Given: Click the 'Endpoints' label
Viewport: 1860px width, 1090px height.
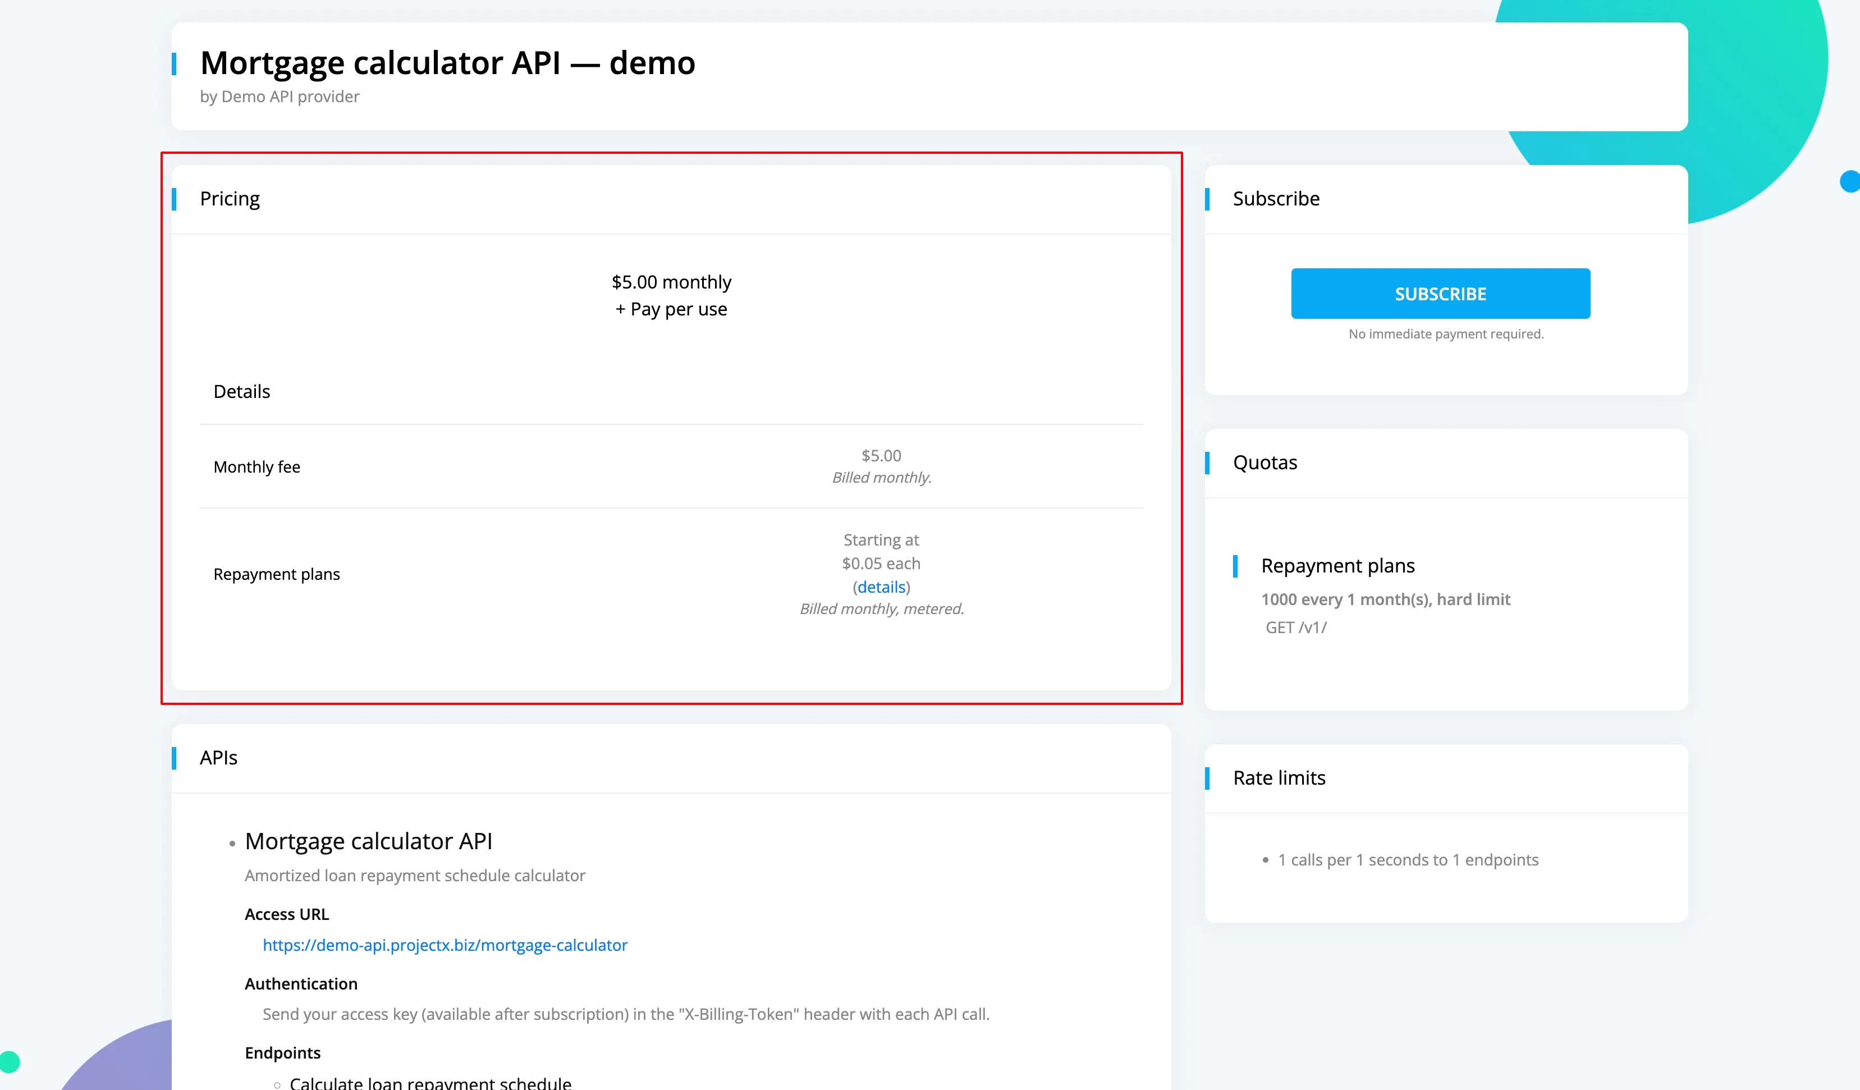Looking at the screenshot, I should point(283,1053).
